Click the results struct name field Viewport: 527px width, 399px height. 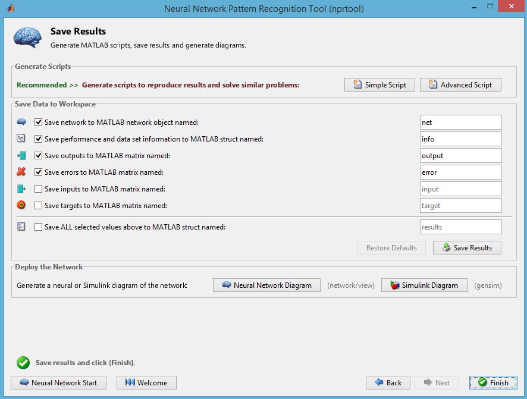461,227
